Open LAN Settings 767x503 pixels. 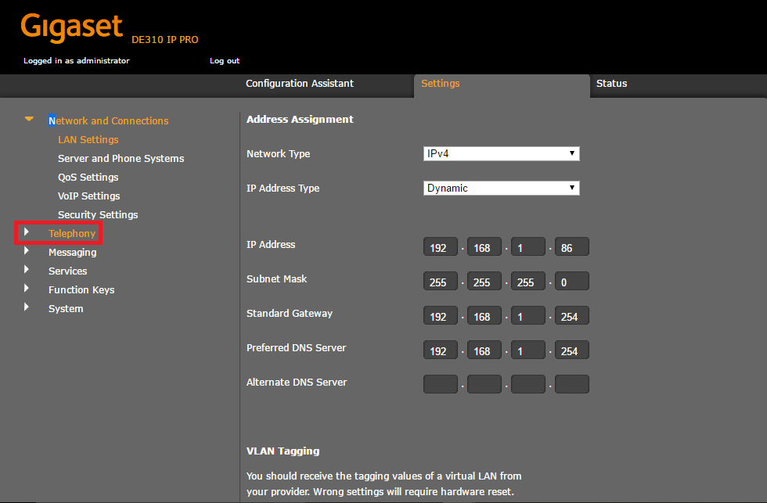point(88,139)
